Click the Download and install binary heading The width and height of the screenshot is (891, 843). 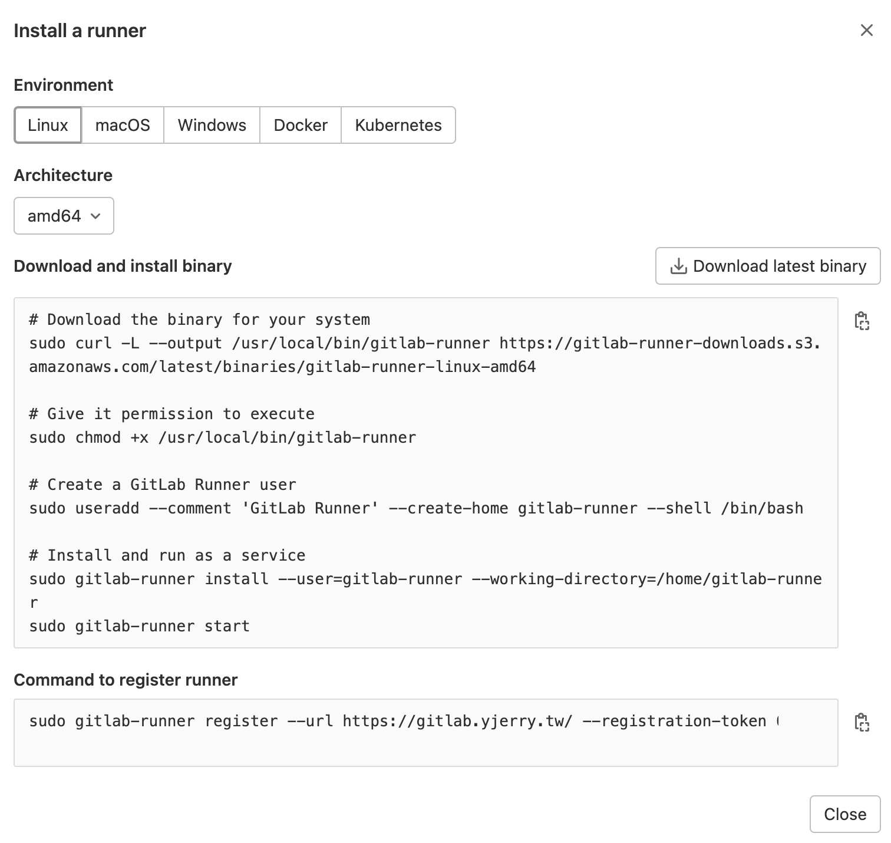pyautogui.click(x=123, y=266)
